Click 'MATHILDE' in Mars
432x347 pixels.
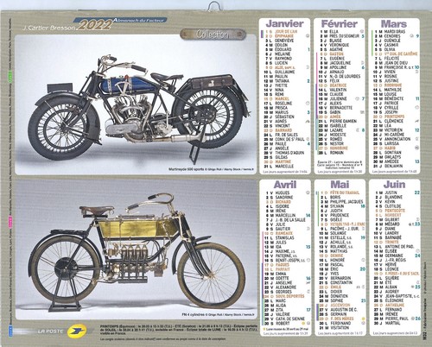click(393, 90)
